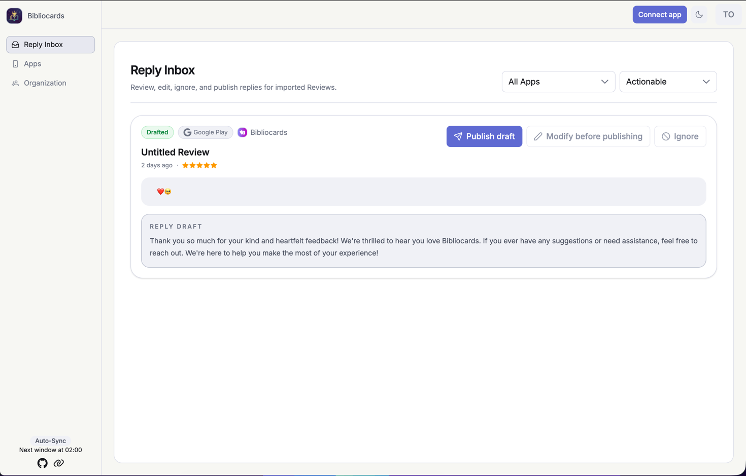The height and width of the screenshot is (476, 746).
Task: Click the Reply Inbox subtitle description
Action: [233, 87]
